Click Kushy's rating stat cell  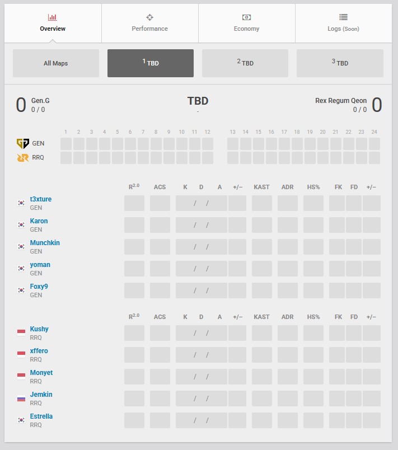134,333
